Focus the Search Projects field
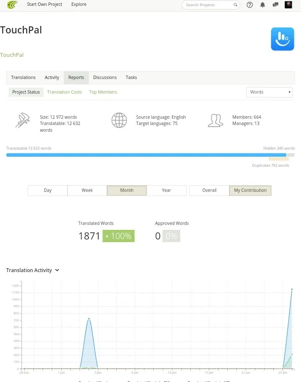Image resolution: width=301 pixels, height=382 pixels. [x=211, y=5]
